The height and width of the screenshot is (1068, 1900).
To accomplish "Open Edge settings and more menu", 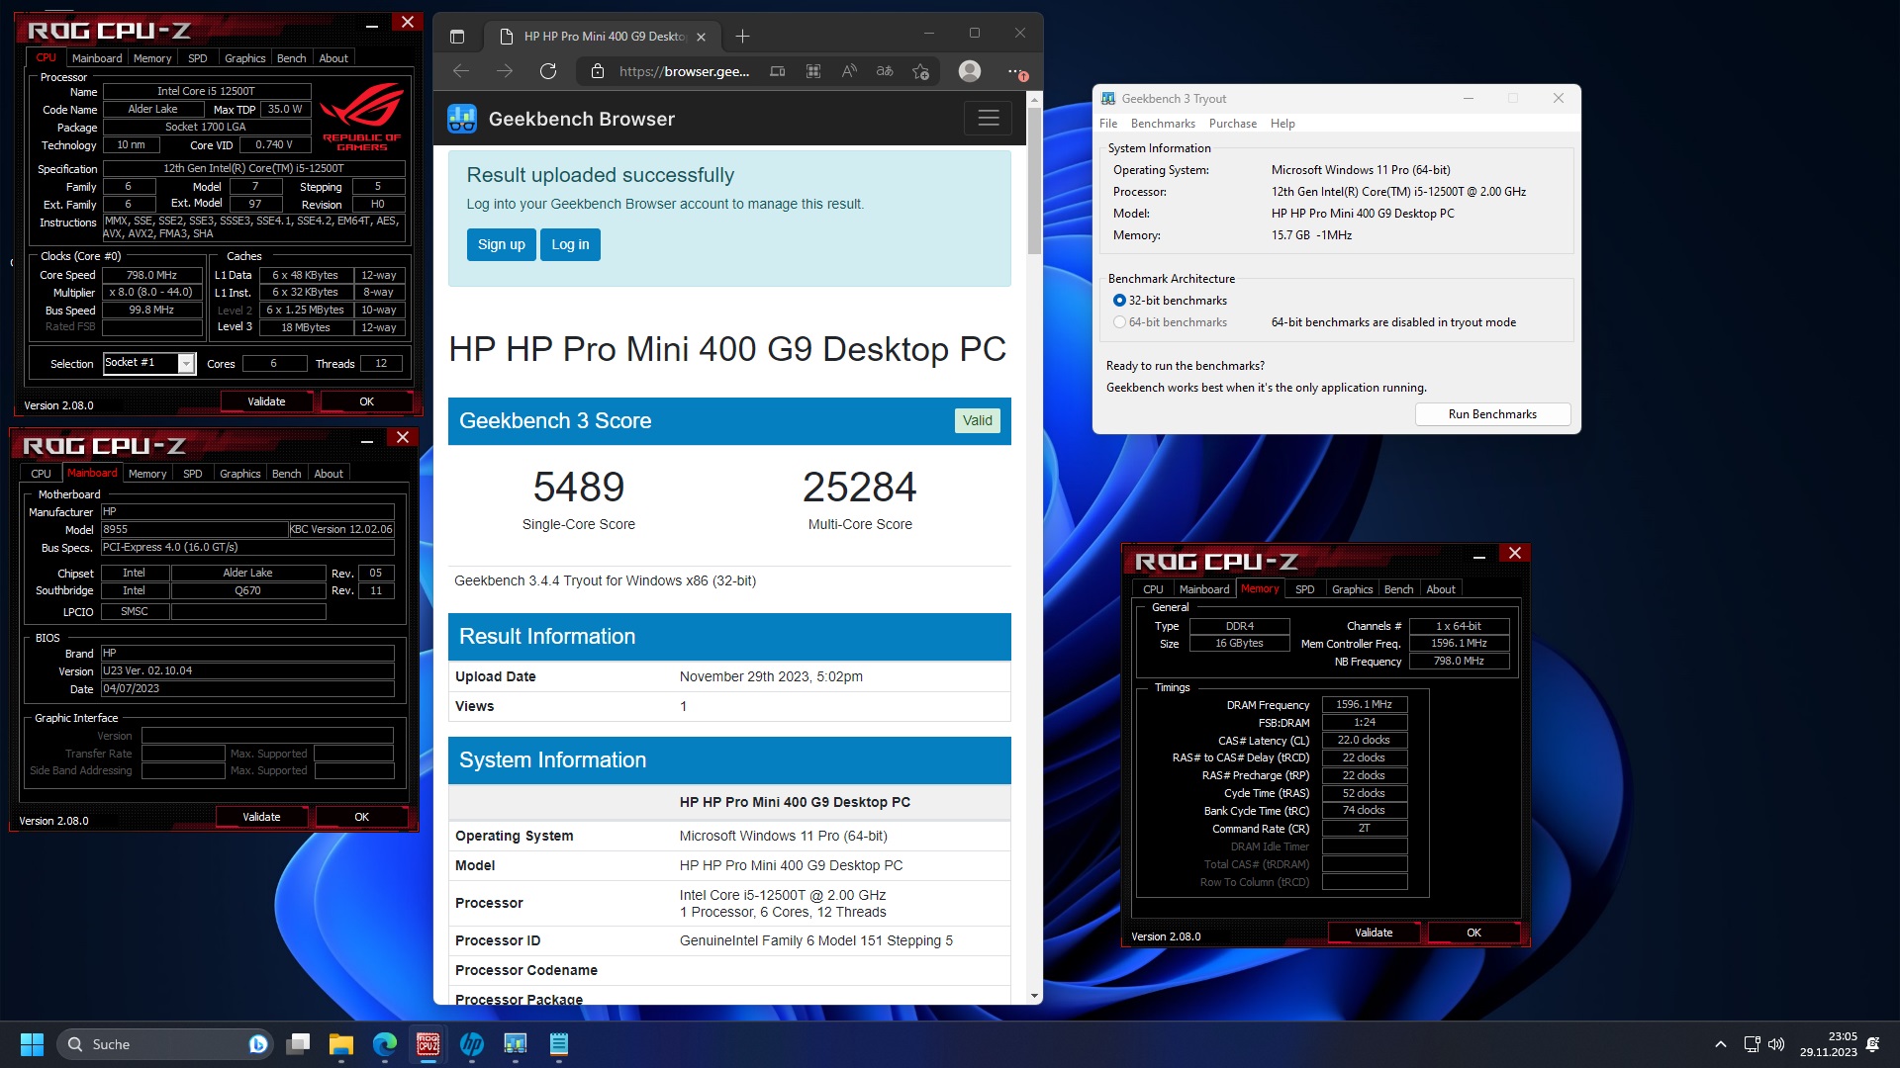I will click(1016, 71).
